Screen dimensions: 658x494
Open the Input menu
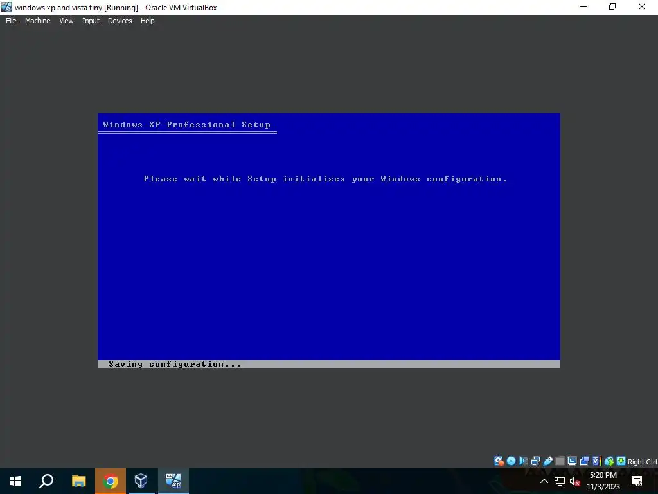[91, 21]
